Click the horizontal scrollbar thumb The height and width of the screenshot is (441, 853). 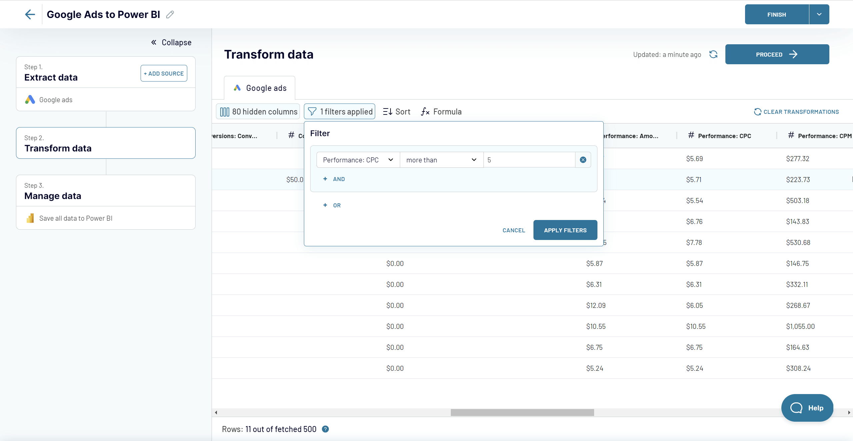[522, 412]
